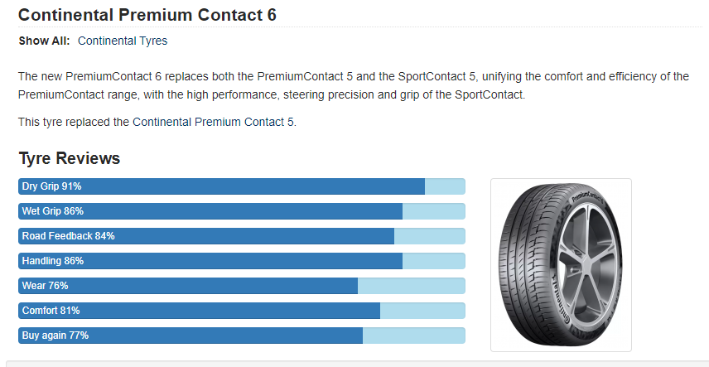This screenshot has height=367, width=709.
Task: Click the unfilled light-blue part of Comfort bar
Action: tap(422, 311)
